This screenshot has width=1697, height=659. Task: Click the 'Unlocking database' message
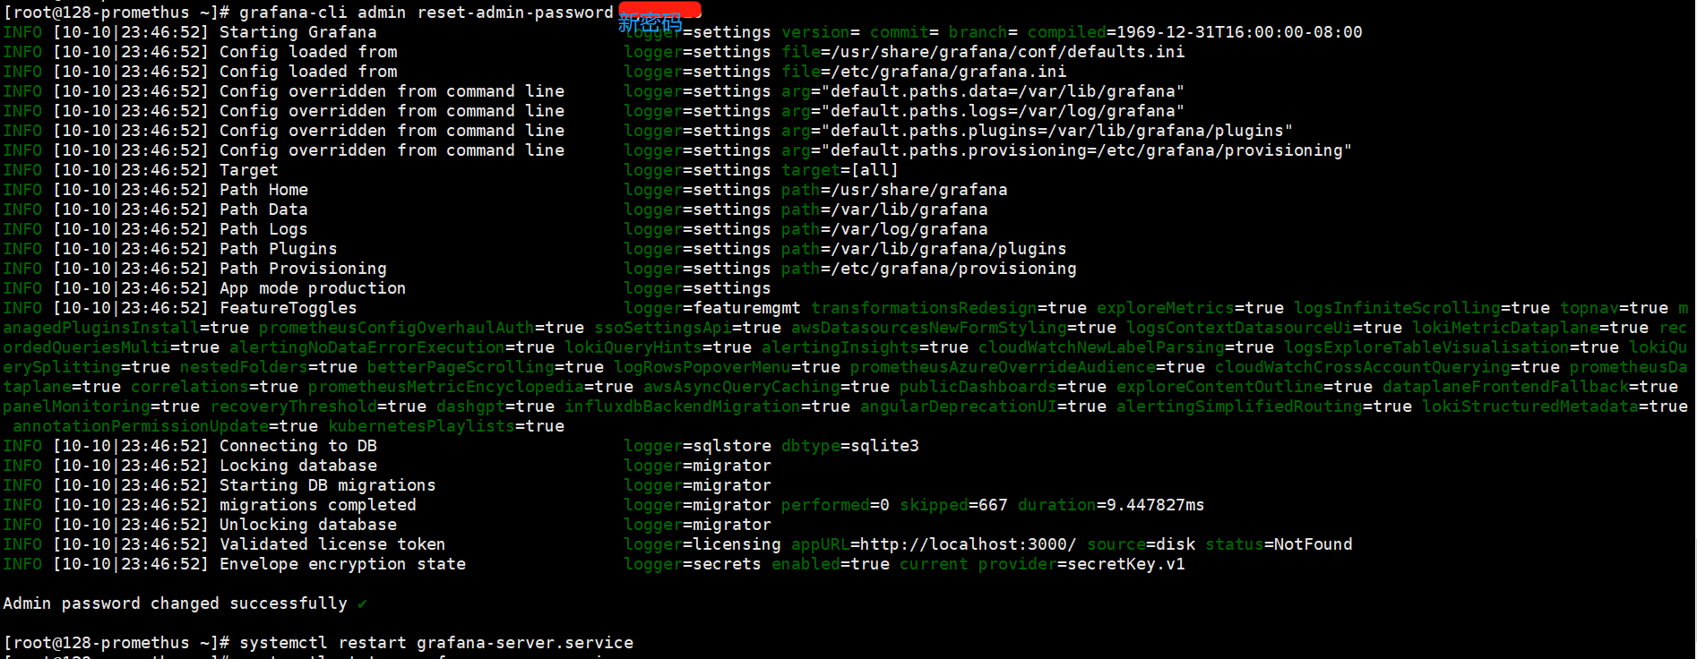[308, 525]
